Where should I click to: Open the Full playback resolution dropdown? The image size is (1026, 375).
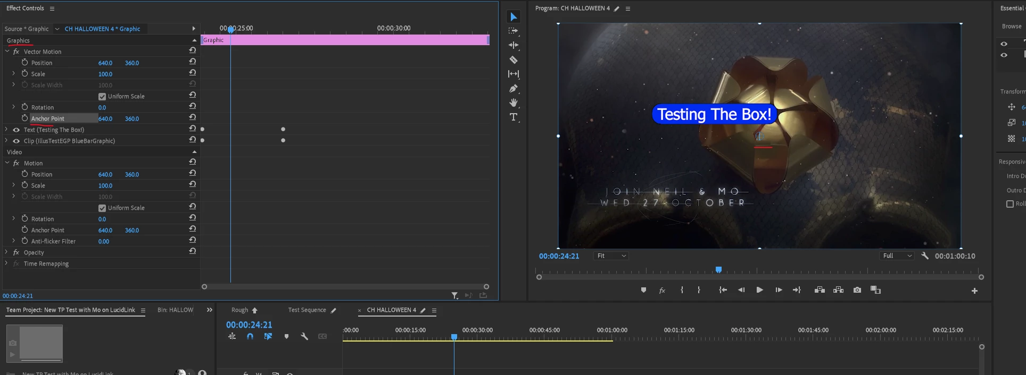point(897,256)
